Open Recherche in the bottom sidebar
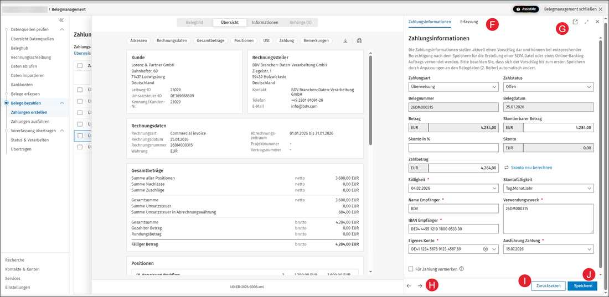The height and width of the screenshot is (297, 609). (x=15, y=260)
